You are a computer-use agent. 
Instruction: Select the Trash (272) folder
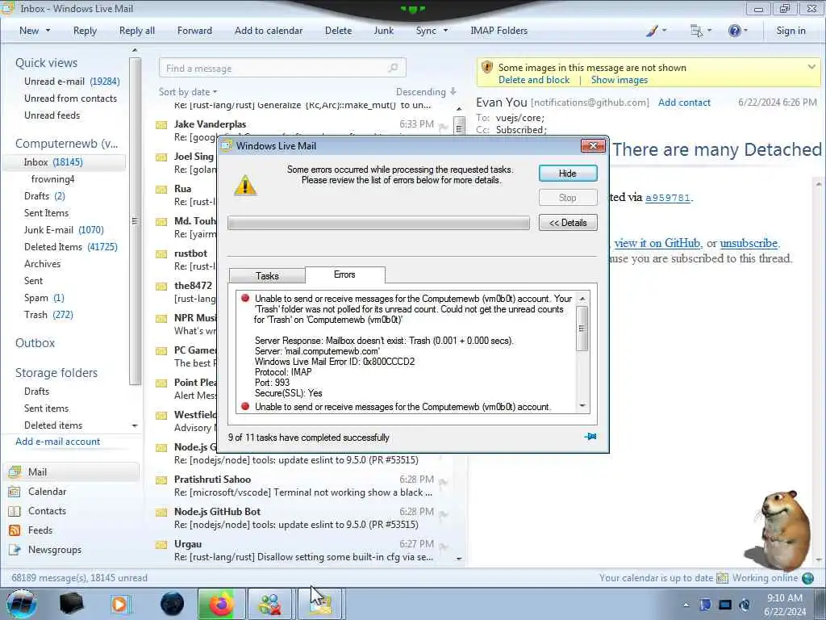[48, 315]
